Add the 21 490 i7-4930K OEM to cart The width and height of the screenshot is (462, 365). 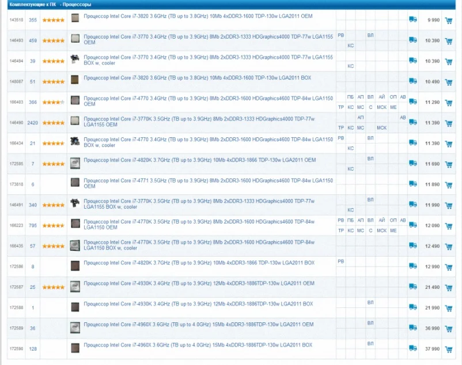[448, 288]
